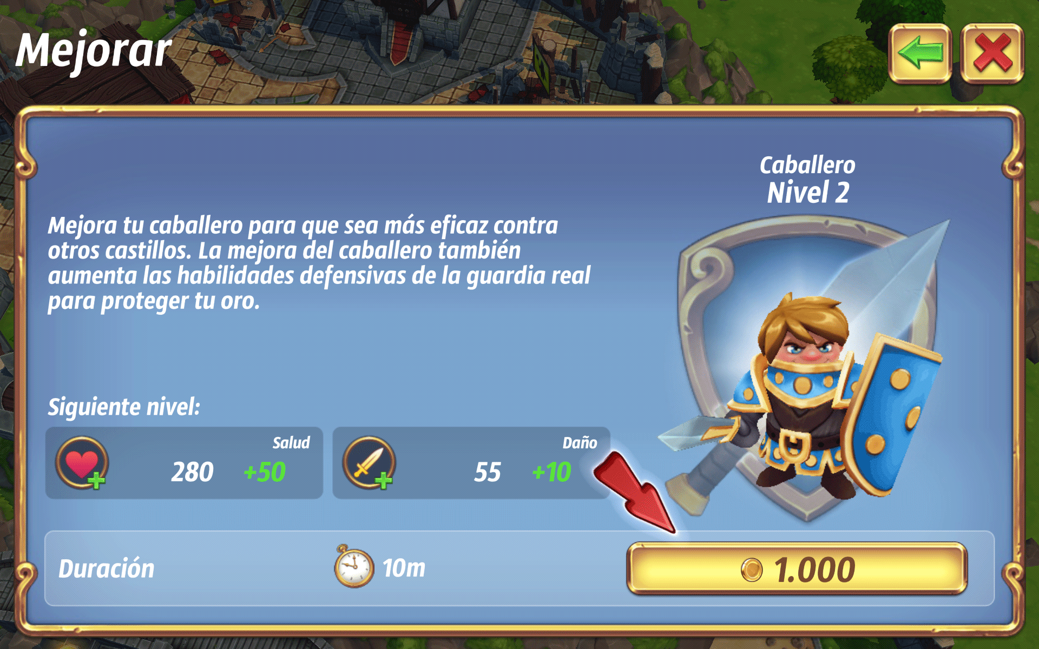Click the Caballero Nivel 2 title

click(x=807, y=180)
